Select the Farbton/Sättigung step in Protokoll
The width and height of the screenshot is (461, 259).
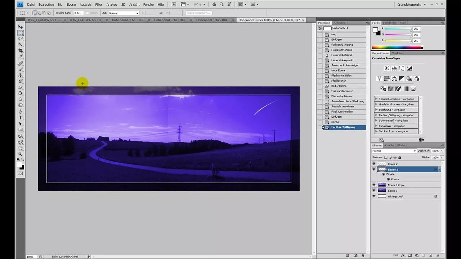343,127
